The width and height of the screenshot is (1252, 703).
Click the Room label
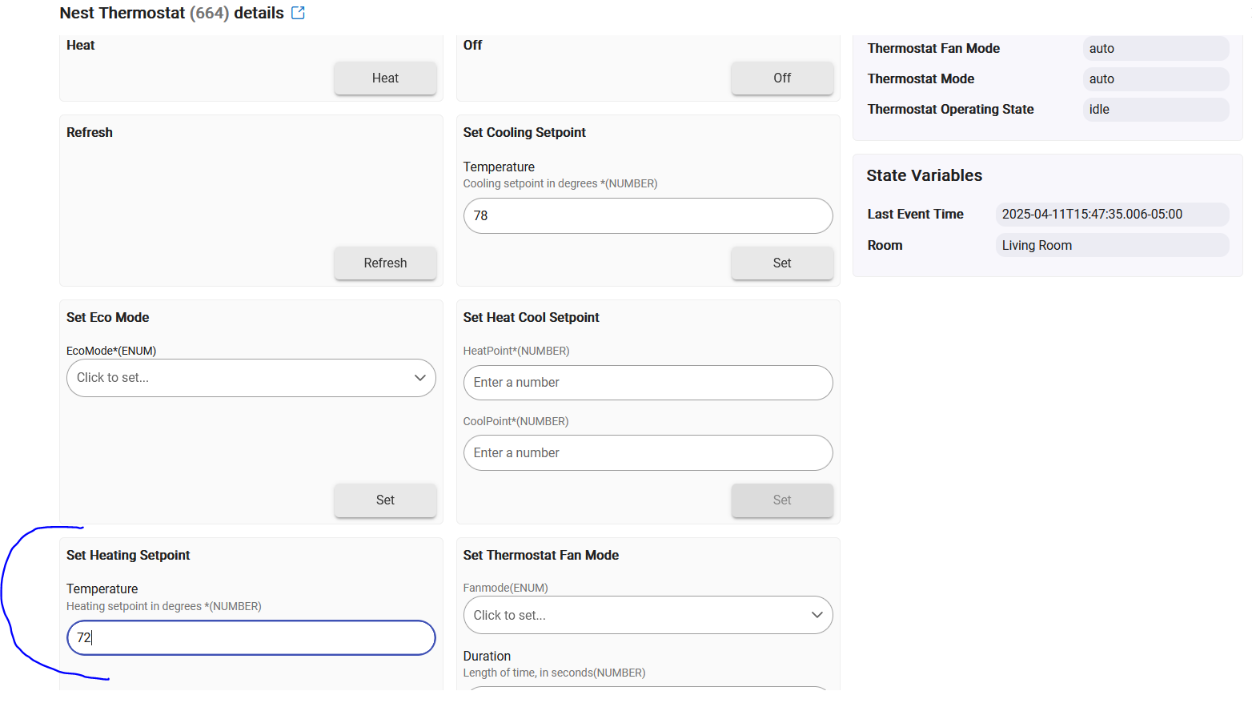(x=885, y=245)
